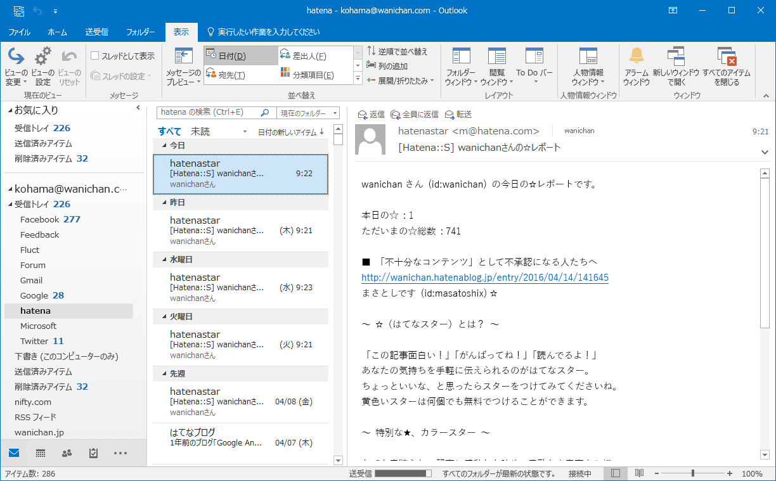The image size is (776, 481).
Task: Click the sender's avatar picture
Action: (x=370, y=139)
